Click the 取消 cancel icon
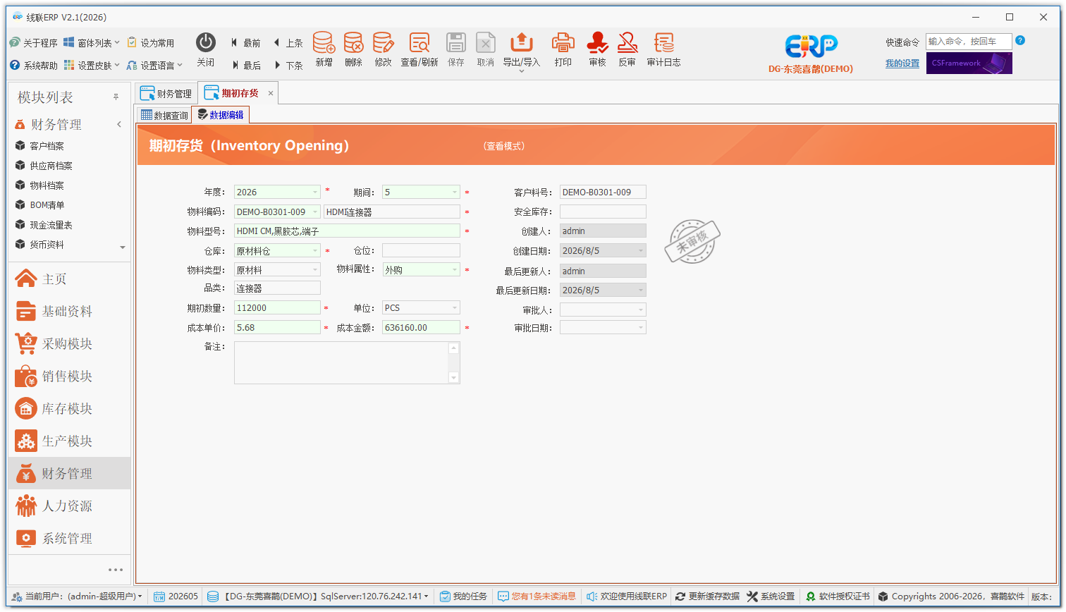This screenshot has width=1066, height=612. pyautogui.click(x=485, y=42)
